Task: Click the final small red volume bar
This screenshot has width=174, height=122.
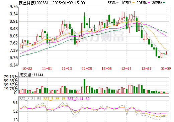Action: (166, 93)
